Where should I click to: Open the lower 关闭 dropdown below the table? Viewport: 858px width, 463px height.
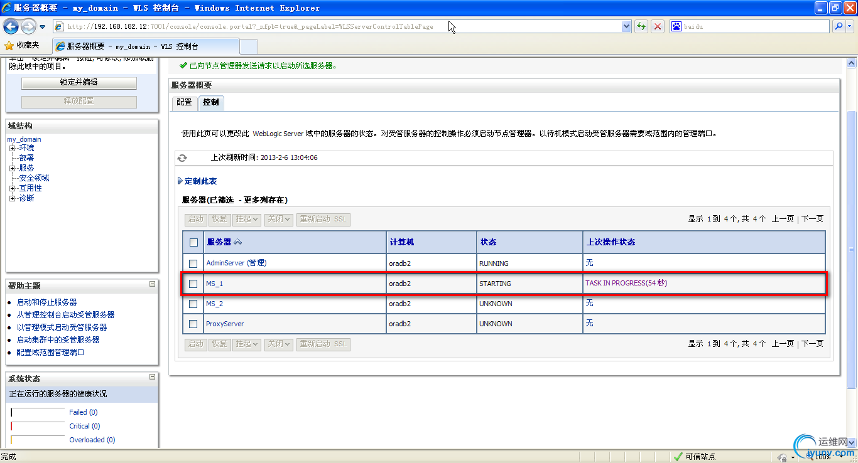click(279, 344)
